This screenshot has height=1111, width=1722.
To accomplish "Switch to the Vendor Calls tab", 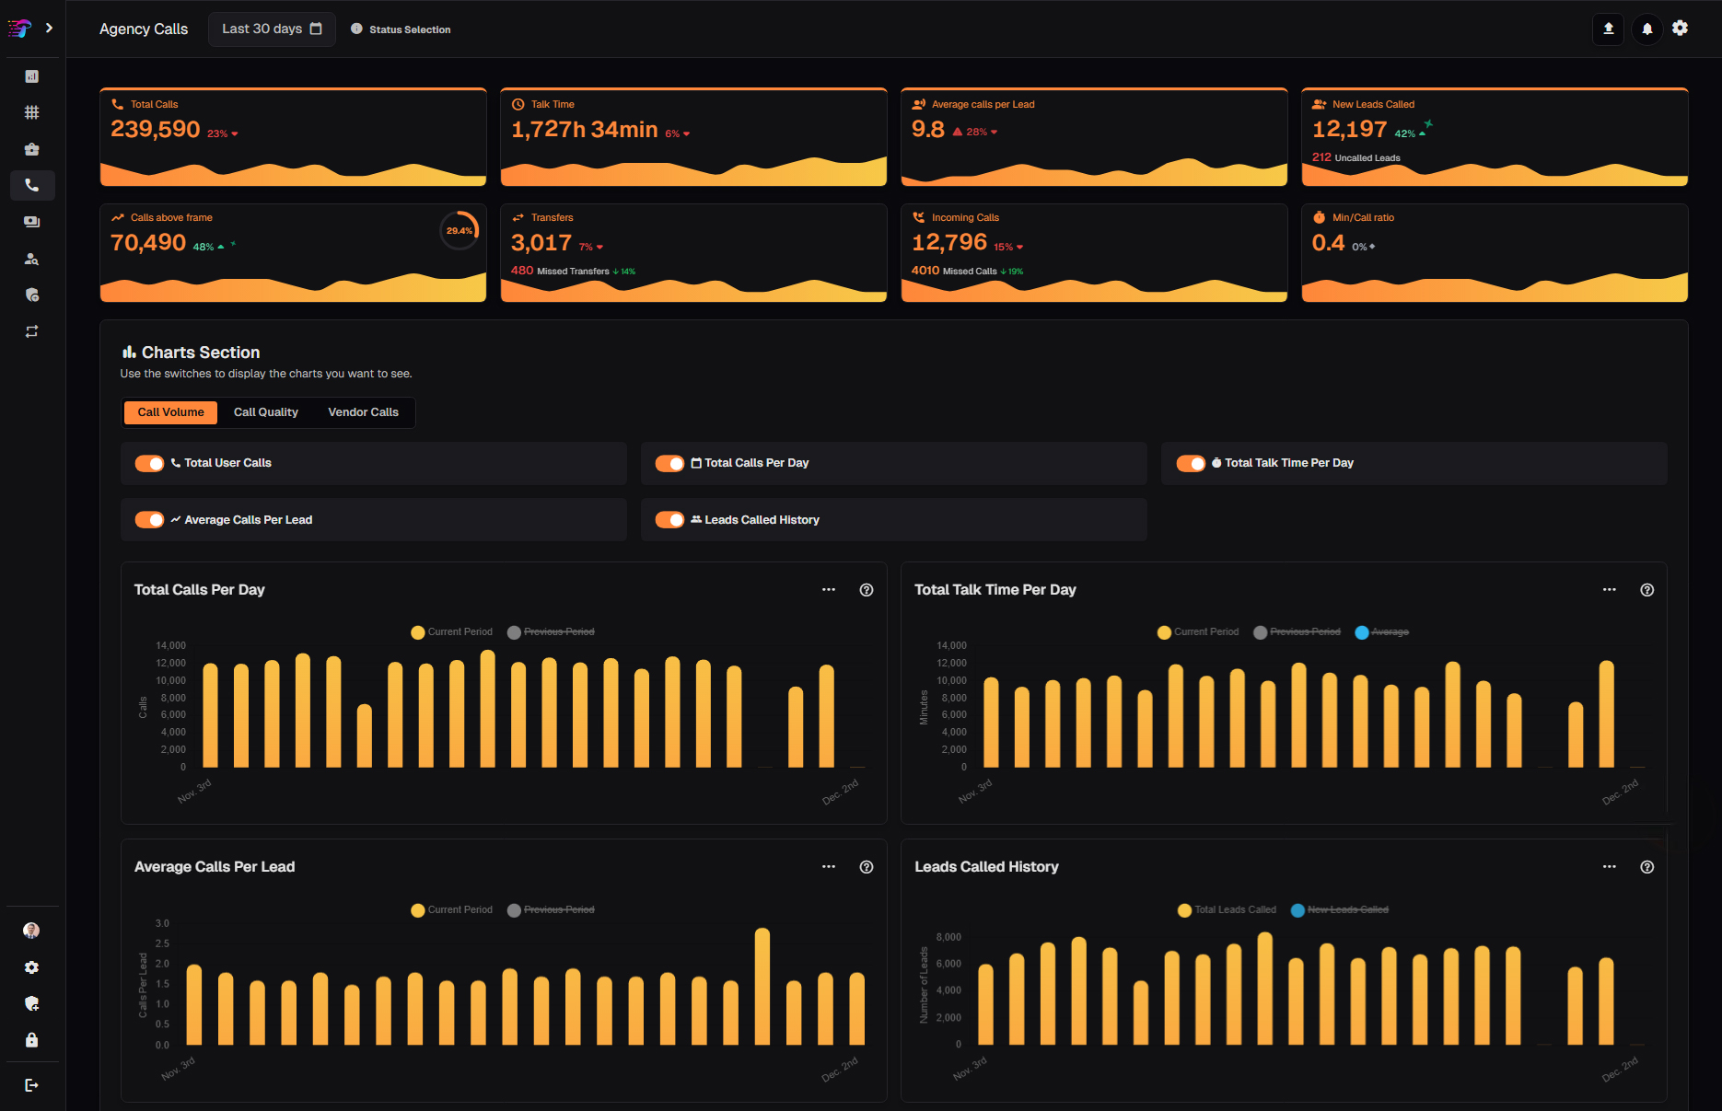I will pos(363,412).
